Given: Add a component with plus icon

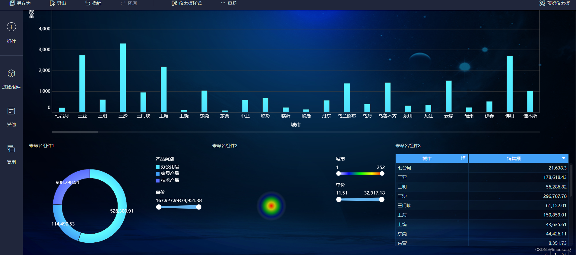Looking at the screenshot, I should [x=11, y=27].
